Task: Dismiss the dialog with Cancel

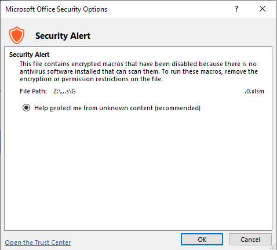Action: click(x=250, y=240)
